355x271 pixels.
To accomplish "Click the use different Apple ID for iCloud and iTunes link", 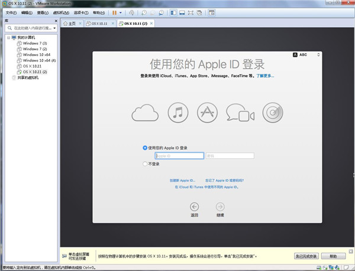I will point(206,187).
